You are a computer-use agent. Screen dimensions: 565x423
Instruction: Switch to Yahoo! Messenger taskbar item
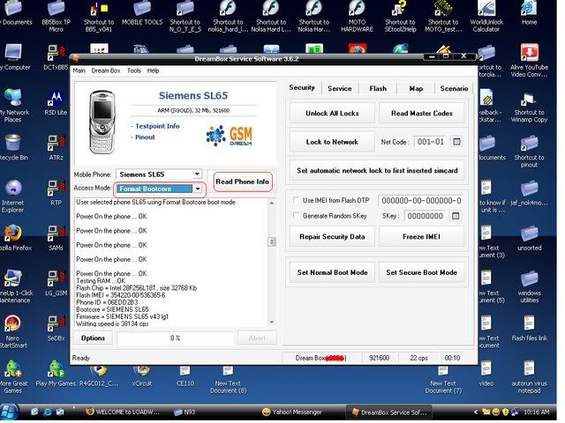point(292,412)
